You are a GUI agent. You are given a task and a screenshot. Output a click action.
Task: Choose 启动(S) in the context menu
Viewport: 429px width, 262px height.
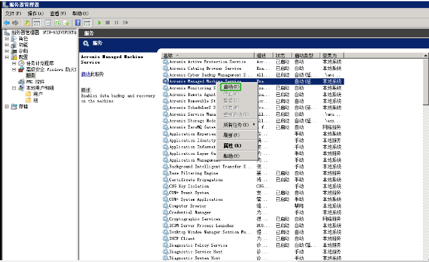pos(231,88)
